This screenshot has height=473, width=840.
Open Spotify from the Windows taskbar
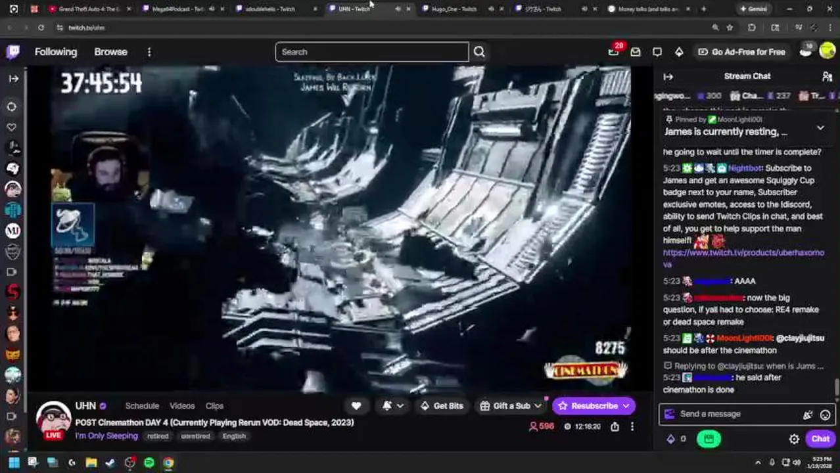(149, 463)
